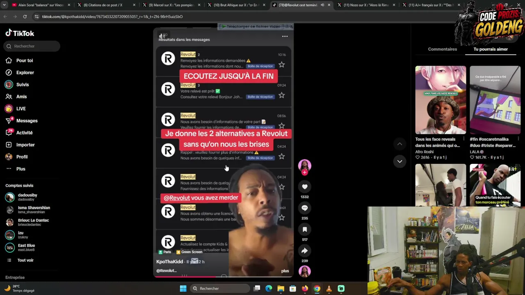Viewport: 525px width, 295px height.
Task: Open the Pour toi feed
Action: coord(25,61)
